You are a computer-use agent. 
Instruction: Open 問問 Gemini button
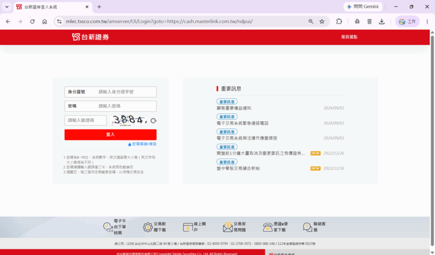pyautogui.click(x=363, y=7)
